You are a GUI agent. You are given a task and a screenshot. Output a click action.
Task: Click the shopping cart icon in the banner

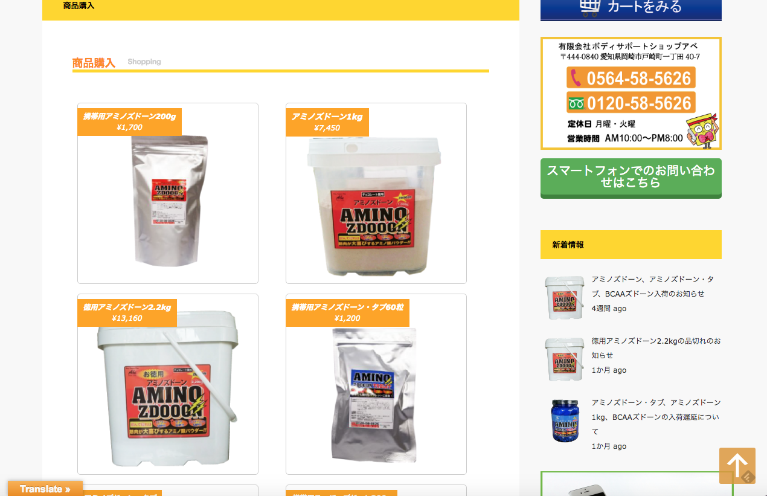click(x=590, y=7)
